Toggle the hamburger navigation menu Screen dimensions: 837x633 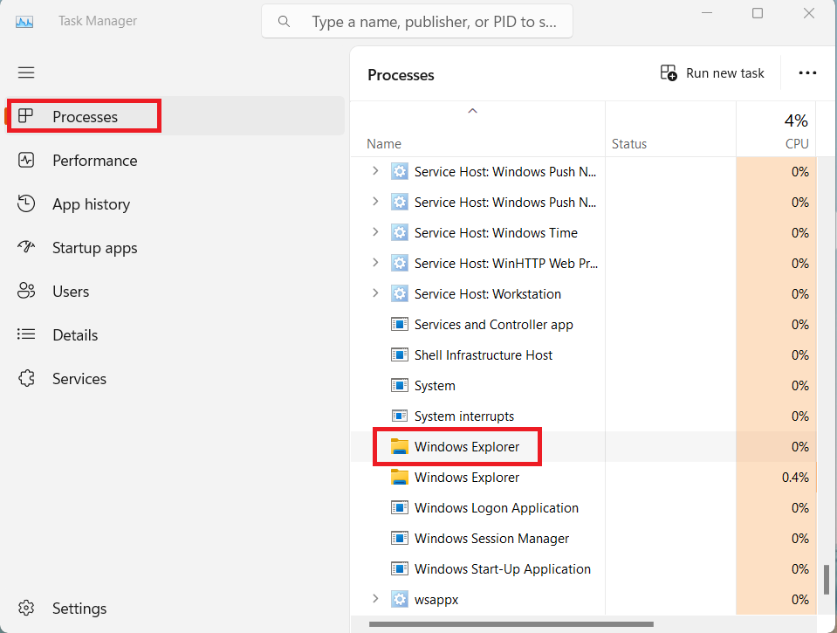click(26, 72)
